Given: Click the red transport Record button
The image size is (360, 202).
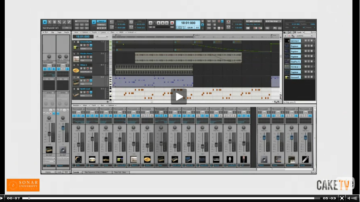Looking at the screenshot, I should pyautogui.click(x=172, y=23).
